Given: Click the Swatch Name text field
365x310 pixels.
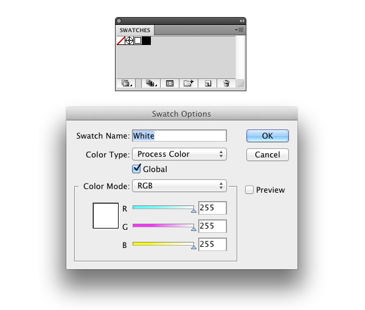Looking at the screenshot, I should 179,136.
